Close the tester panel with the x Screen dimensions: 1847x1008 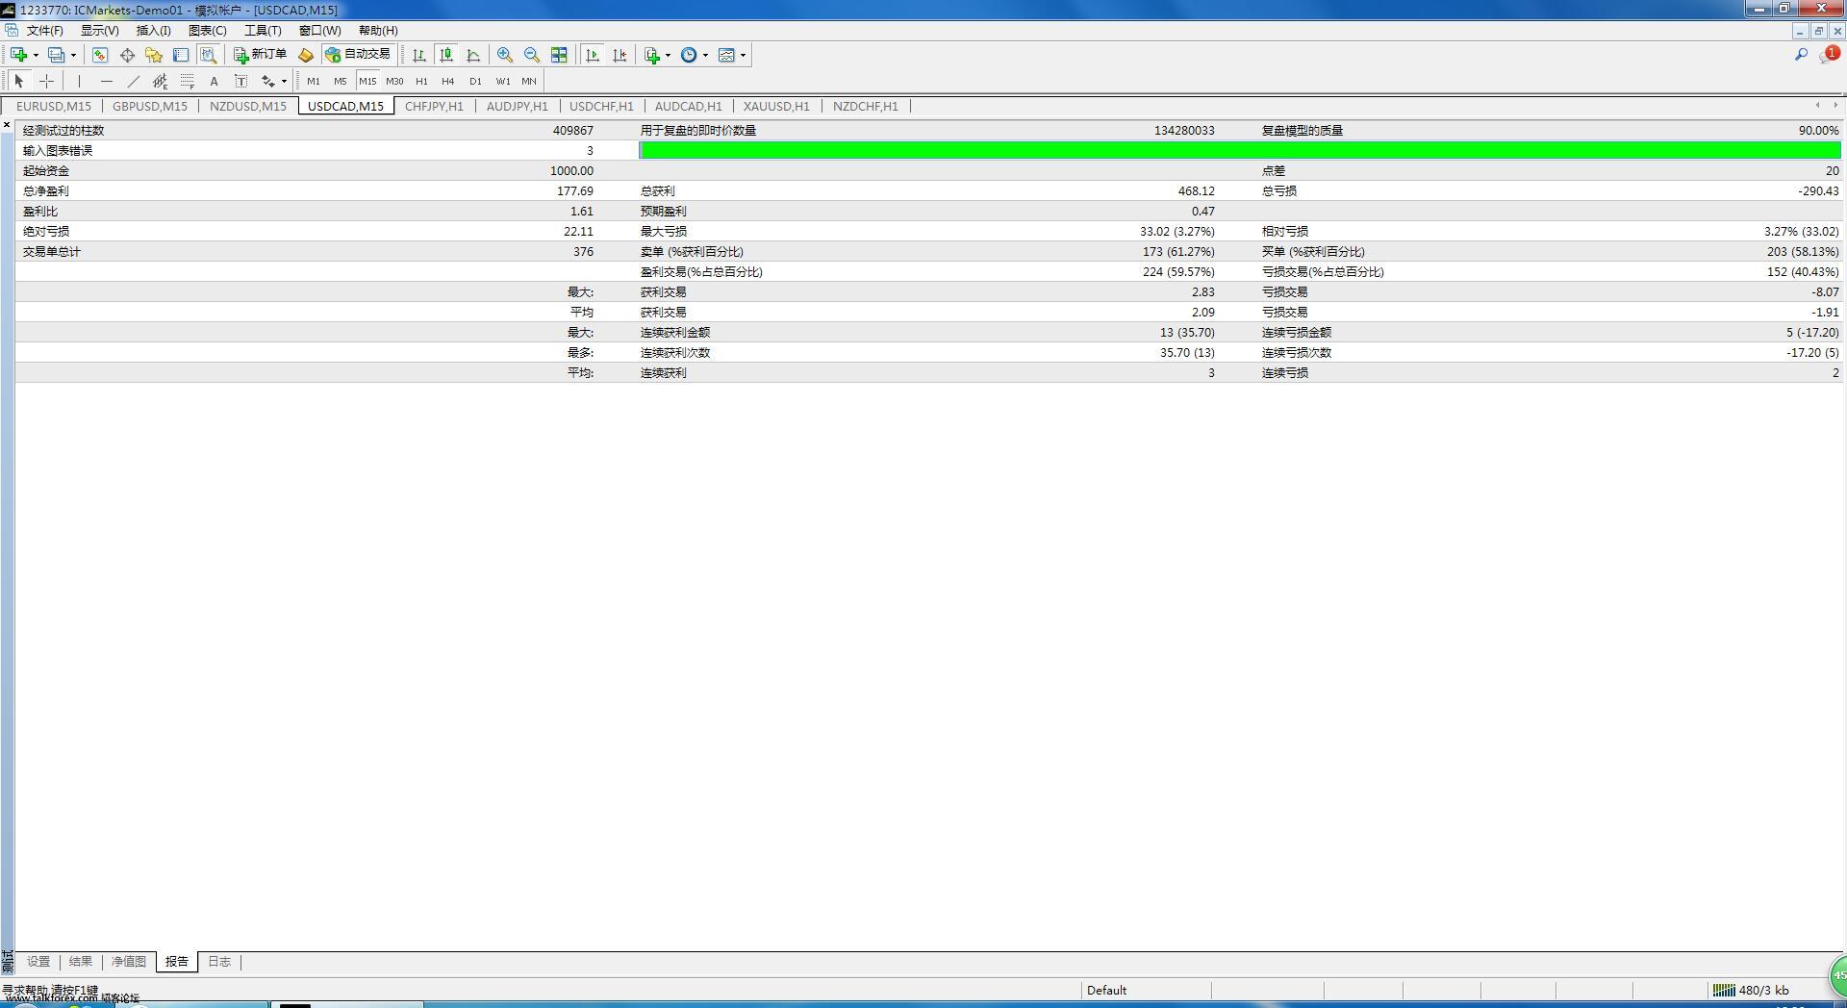[7, 125]
